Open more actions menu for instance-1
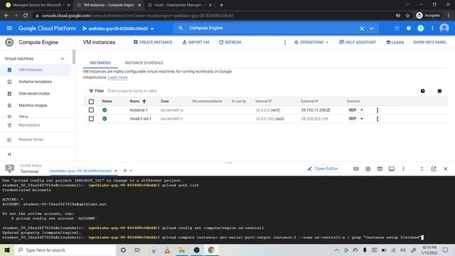455x256 pixels. 378,110
